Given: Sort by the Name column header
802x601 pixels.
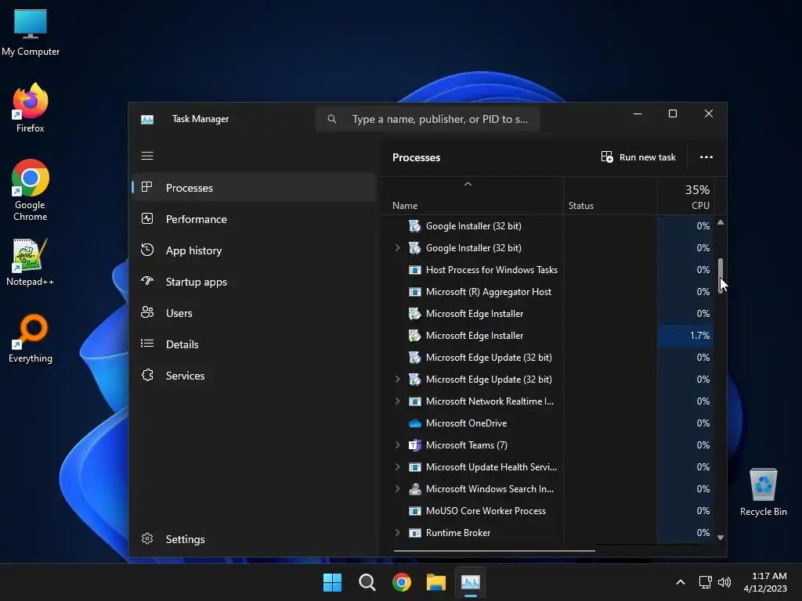Looking at the screenshot, I should coord(473,196).
